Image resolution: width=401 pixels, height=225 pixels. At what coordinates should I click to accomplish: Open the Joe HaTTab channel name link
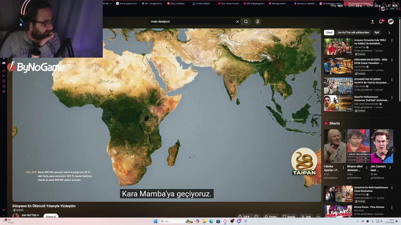pyautogui.click(x=29, y=215)
